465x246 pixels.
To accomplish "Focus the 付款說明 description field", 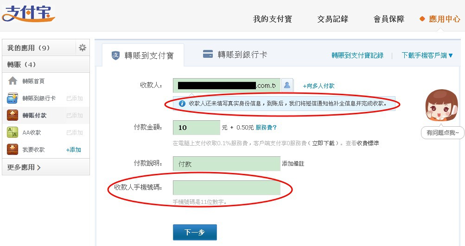I will pos(227,164).
